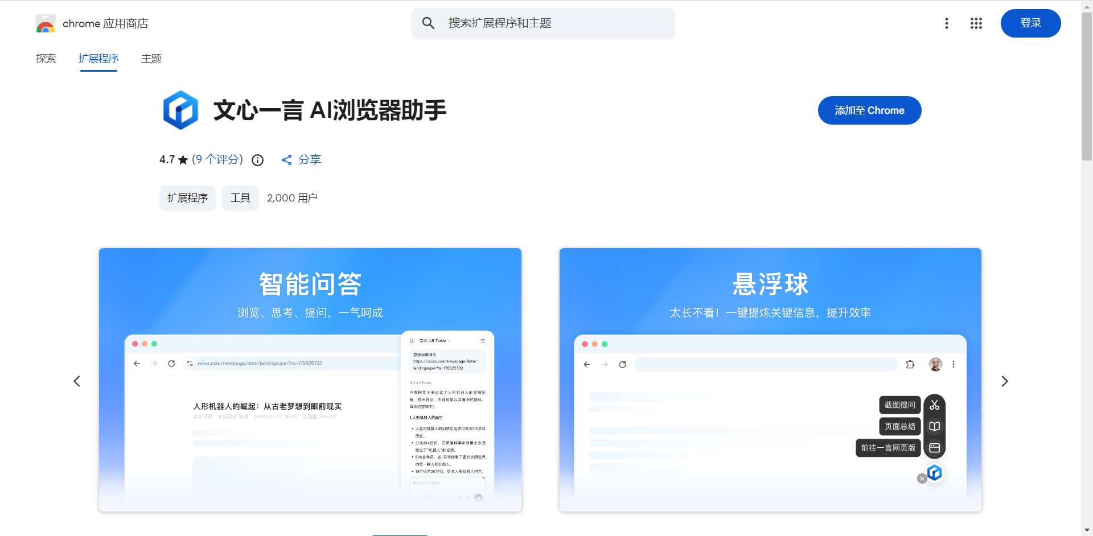Click the 扩展程序 category chip
The width and height of the screenshot is (1093, 536).
[187, 198]
